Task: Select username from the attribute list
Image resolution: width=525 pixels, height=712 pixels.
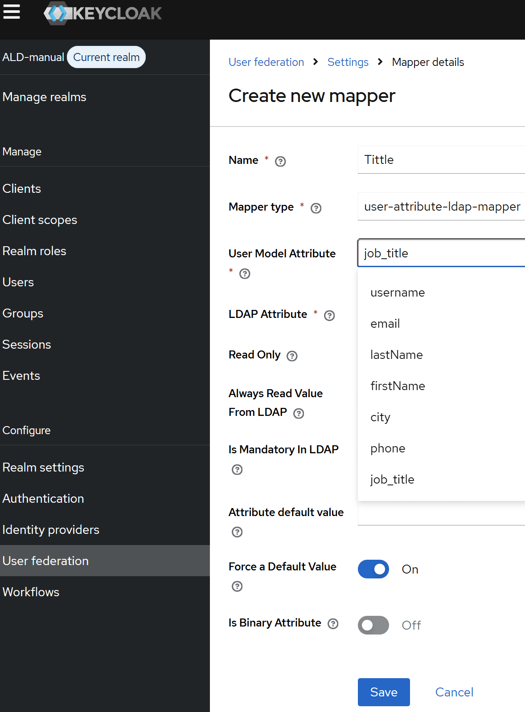Action: 441,293
